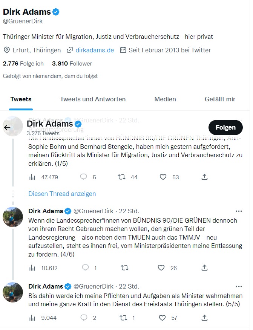Reply to the tweet ending with (5/5)

(84, 318)
